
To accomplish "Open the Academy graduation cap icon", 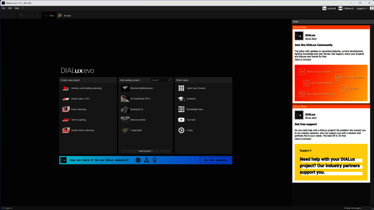I will coord(181,99).
